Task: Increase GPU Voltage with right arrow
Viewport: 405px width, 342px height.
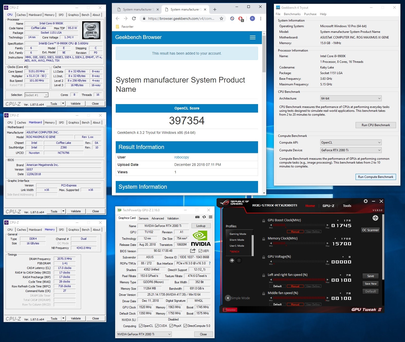Action: click(327, 261)
